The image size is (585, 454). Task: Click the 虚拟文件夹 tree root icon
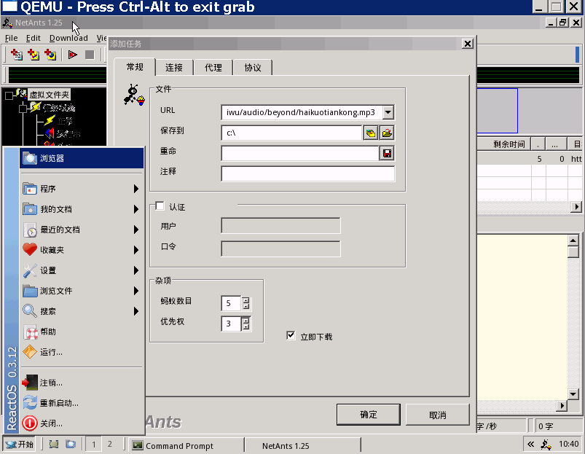click(x=21, y=93)
